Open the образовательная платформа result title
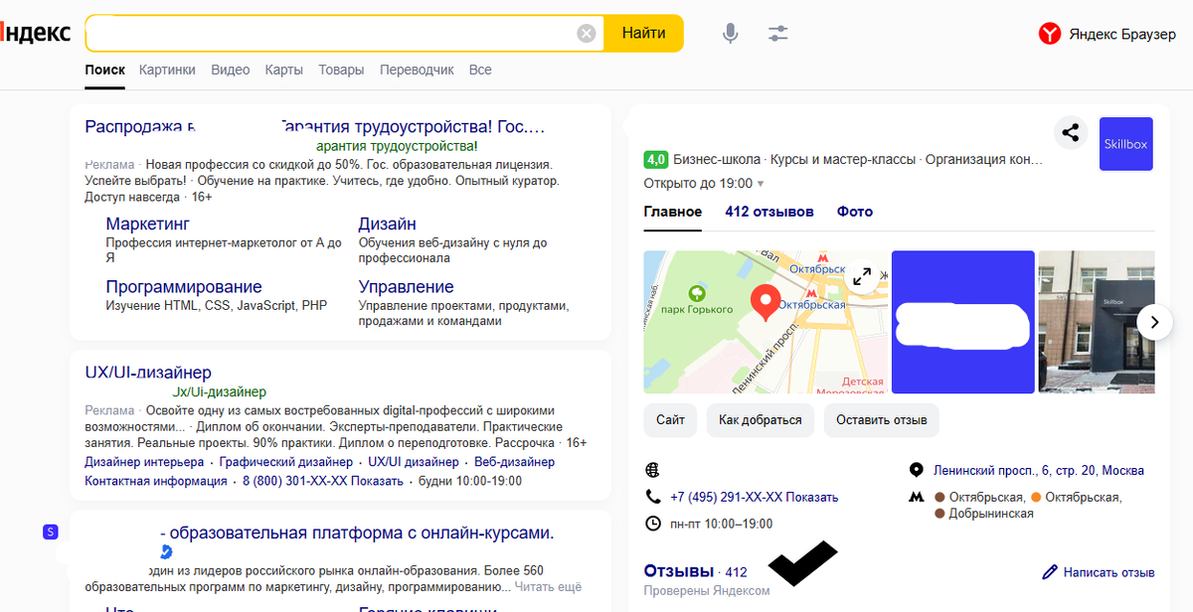 (356, 533)
